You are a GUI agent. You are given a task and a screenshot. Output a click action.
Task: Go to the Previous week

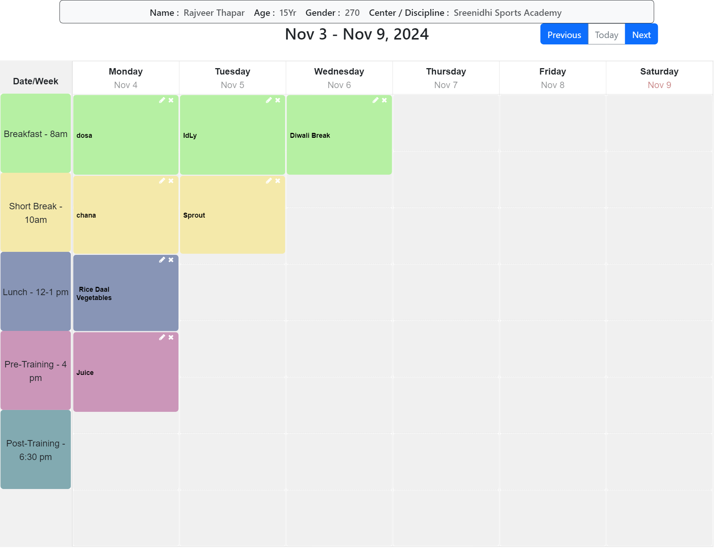pos(564,35)
